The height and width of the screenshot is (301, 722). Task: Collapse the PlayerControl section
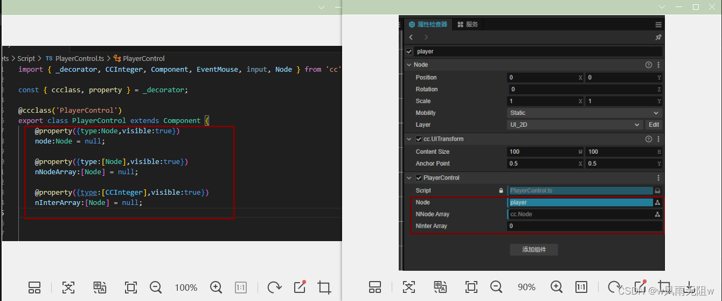click(409, 178)
